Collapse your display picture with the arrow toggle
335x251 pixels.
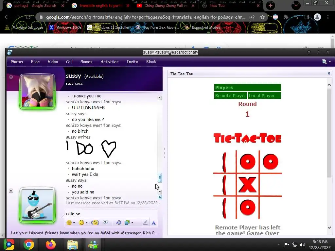click(11, 191)
